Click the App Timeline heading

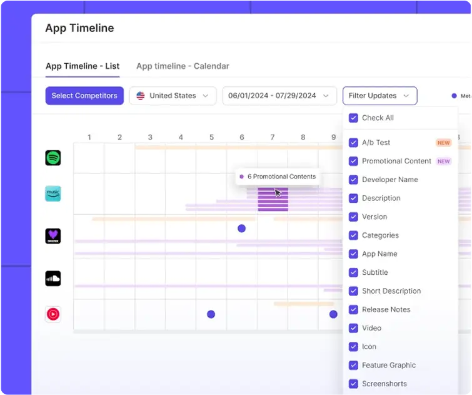(x=80, y=28)
